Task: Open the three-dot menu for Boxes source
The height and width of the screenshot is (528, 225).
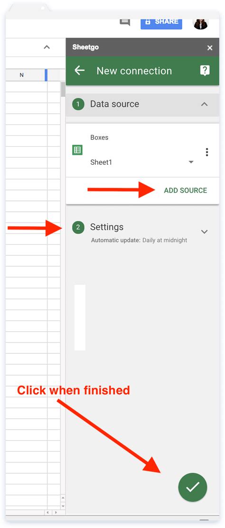Action: (207, 152)
